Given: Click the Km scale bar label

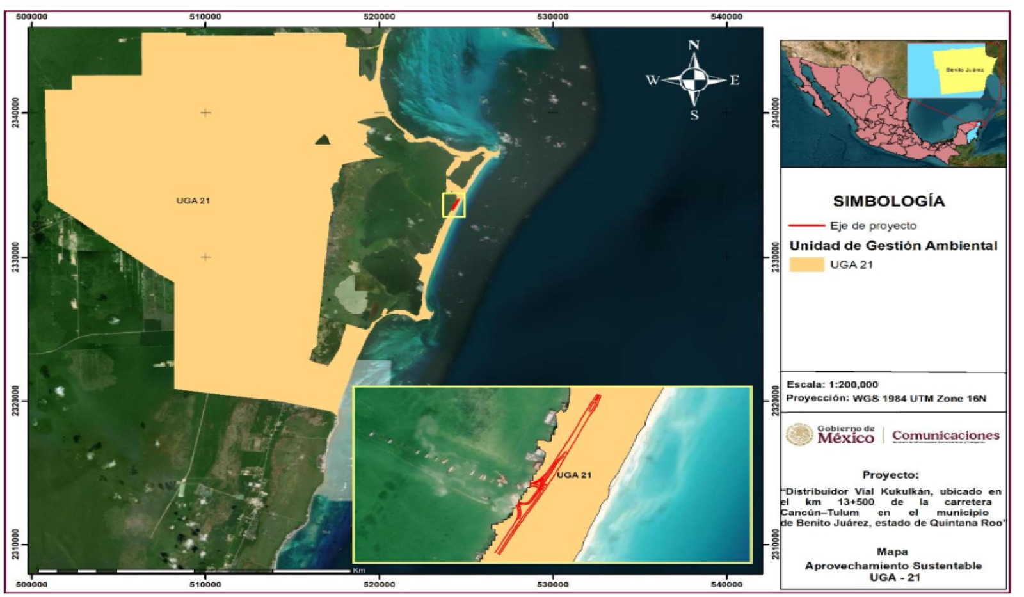Looking at the screenshot, I should pyautogui.click(x=358, y=570).
